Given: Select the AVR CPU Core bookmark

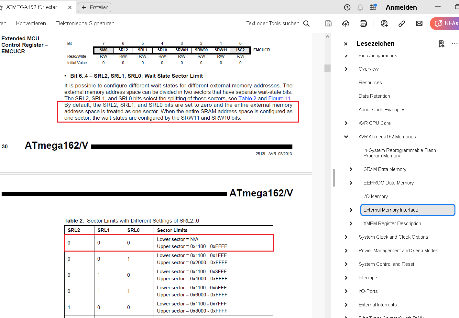Looking at the screenshot, I should tap(375, 123).
